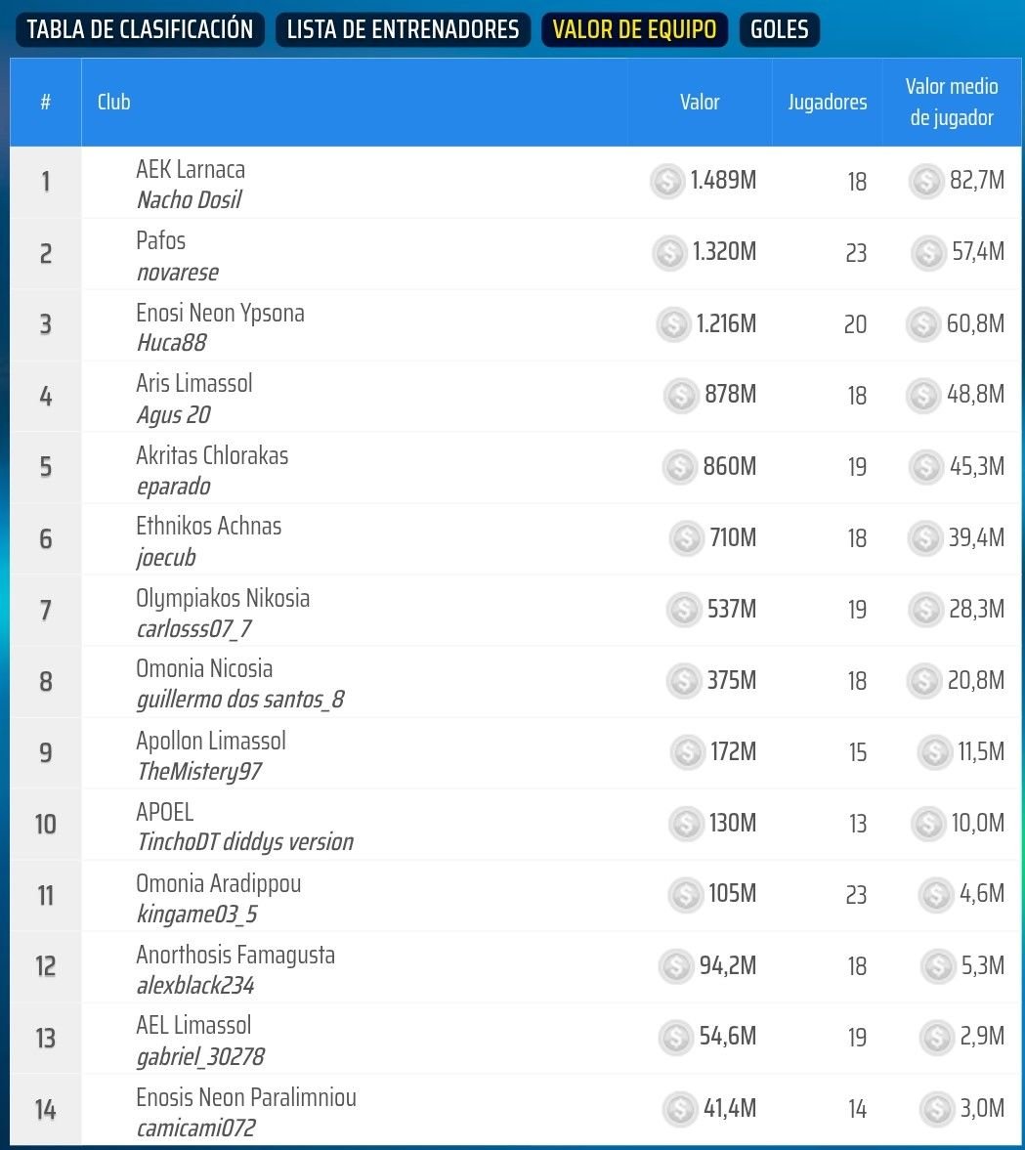Click the coin icon beside AEK Larnaca's 1.489M value
The image size is (1025, 1150).
pos(667,181)
